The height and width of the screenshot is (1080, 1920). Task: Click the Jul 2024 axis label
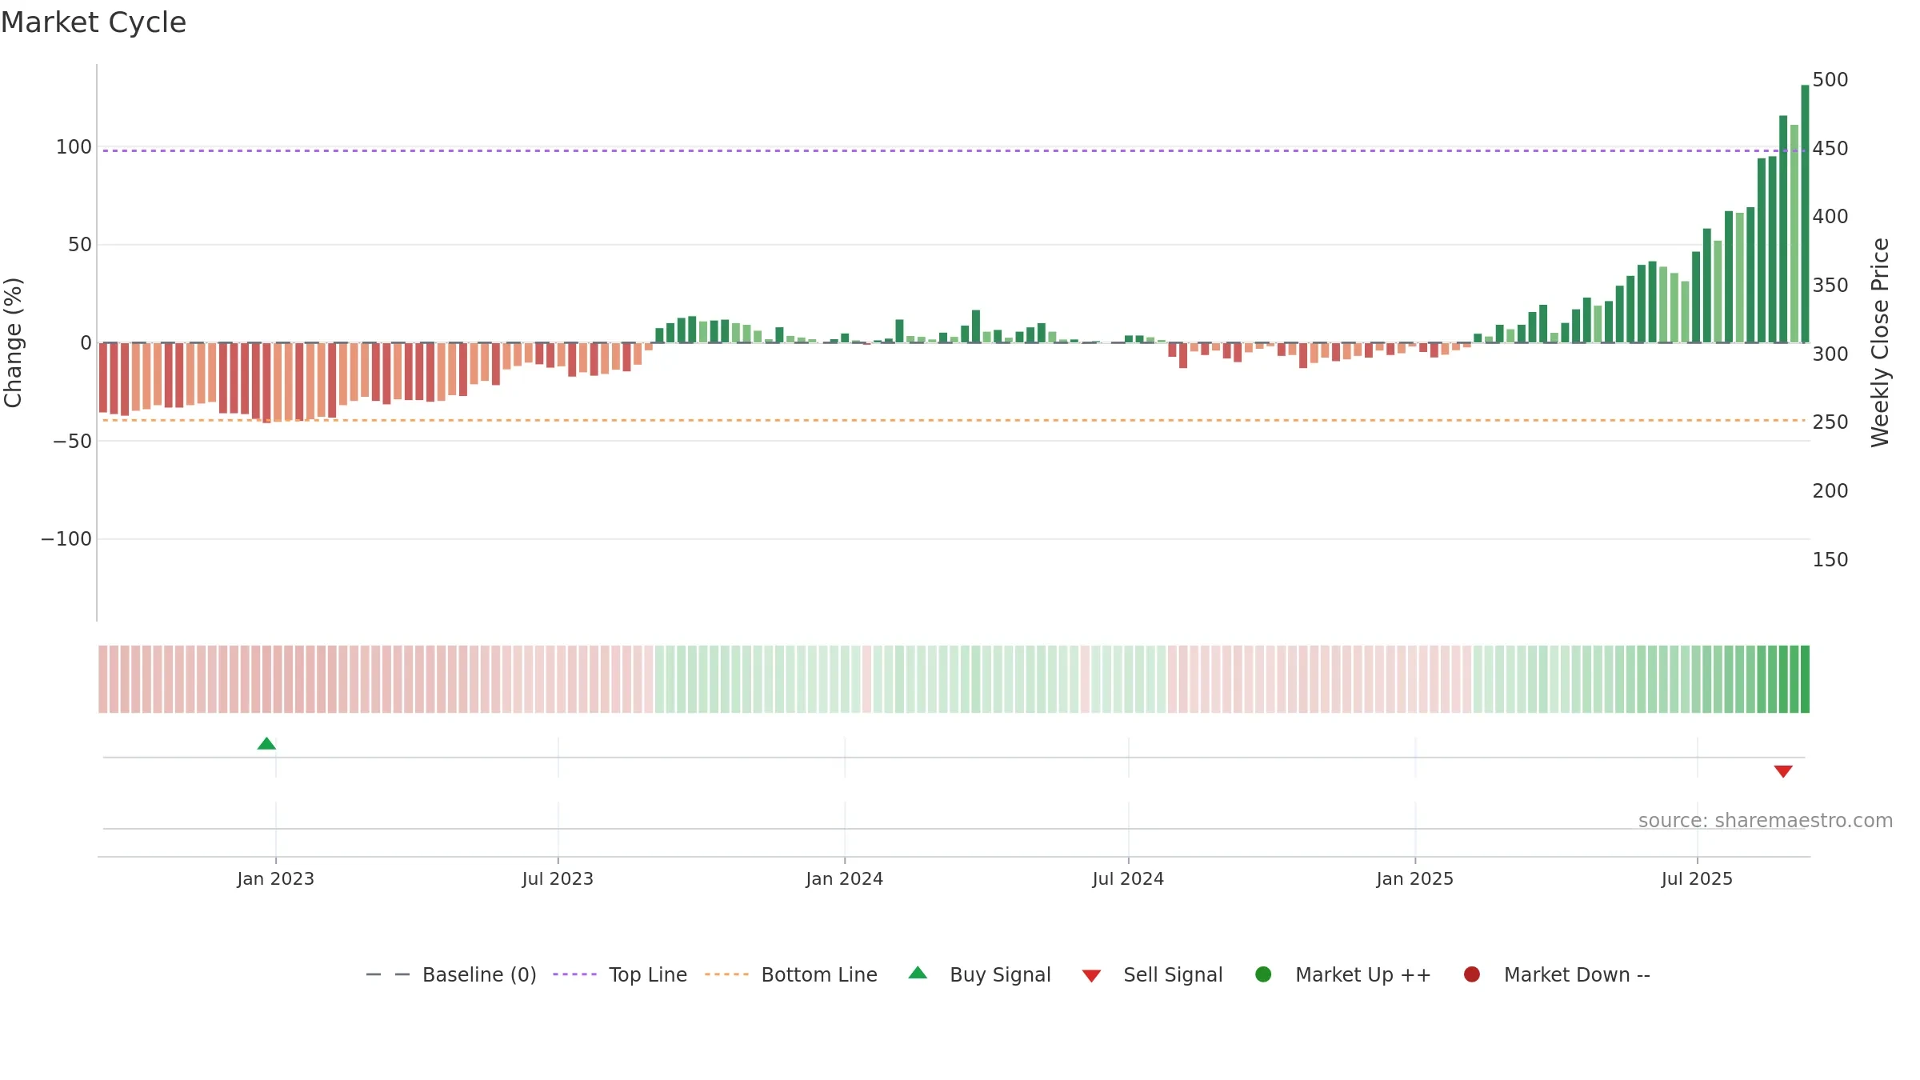click(1128, 879)
